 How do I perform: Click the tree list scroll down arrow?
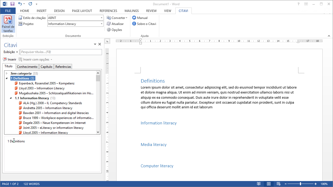(x=98, y=132)
